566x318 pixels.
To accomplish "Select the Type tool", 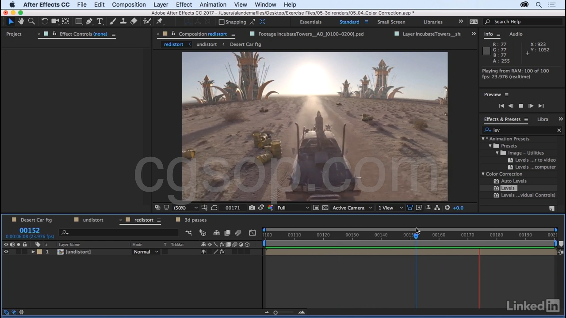I will [x=99, y=21].
